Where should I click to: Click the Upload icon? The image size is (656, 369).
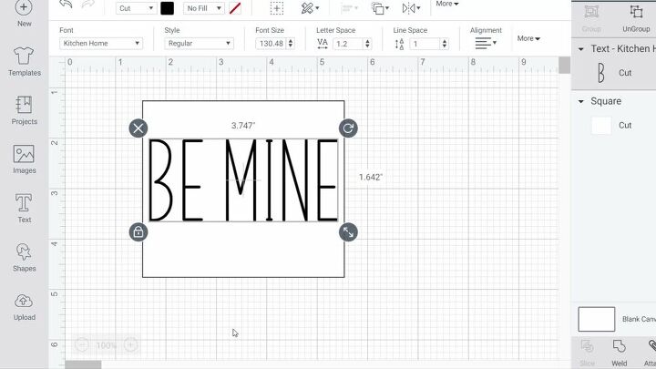coord(24,306)
